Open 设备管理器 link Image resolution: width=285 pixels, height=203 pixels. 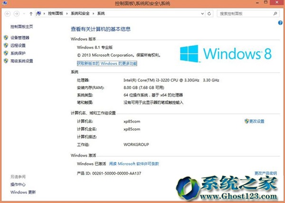(20, 38)
